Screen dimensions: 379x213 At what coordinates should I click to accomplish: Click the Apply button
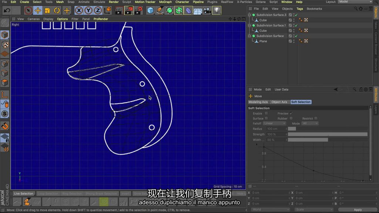(x=358, y=210)
